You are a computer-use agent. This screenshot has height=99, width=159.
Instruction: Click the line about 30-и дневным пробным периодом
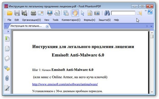coord(67,91)
